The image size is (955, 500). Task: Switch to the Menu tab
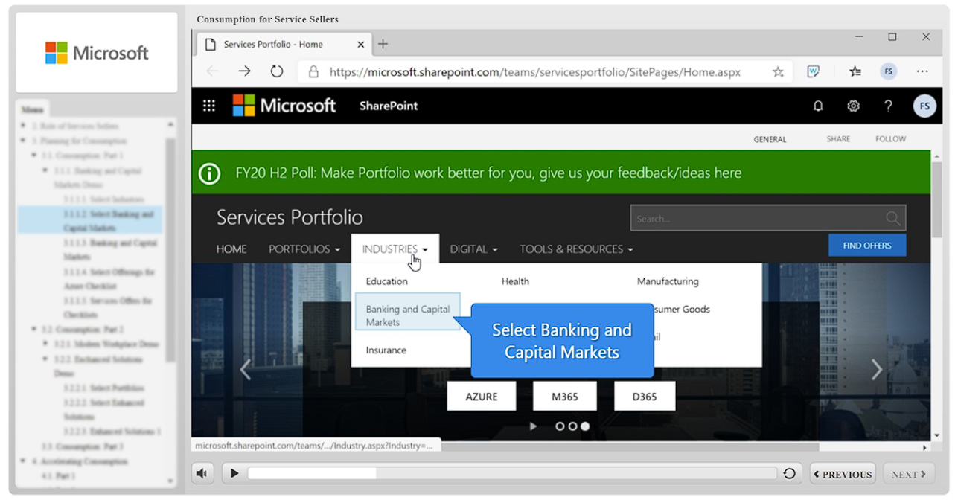tap(33, 109)
